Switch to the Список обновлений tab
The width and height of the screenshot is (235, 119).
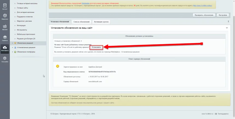(x=81, y=22)
